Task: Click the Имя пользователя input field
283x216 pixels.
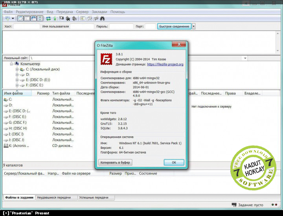Action: (x=82, y=26)
